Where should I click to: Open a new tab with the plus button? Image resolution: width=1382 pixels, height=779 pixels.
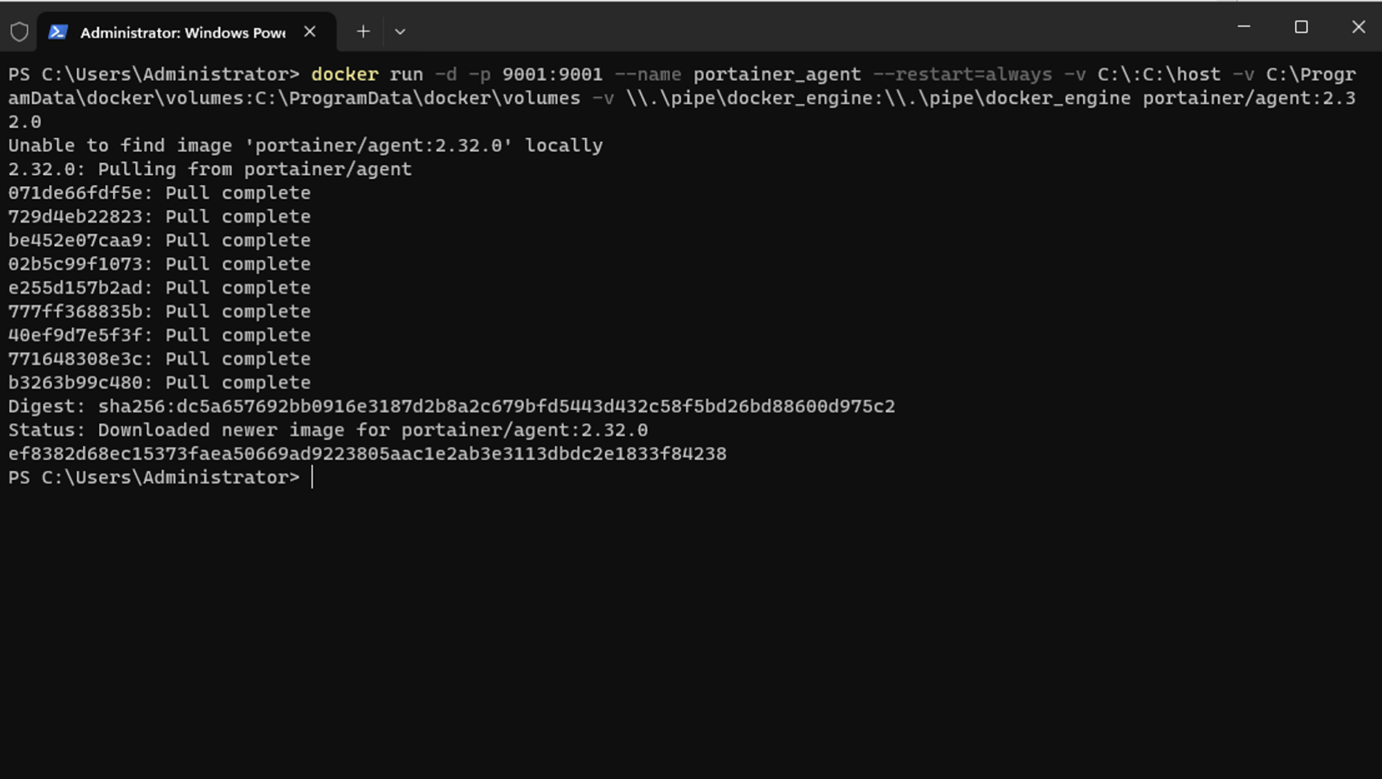point(363,31)
